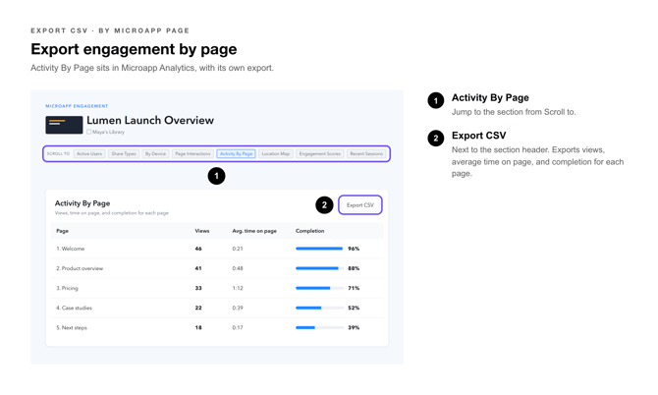
Task: Open the Lumen Launch Overview thumbnail
Action: coord(64,125)
